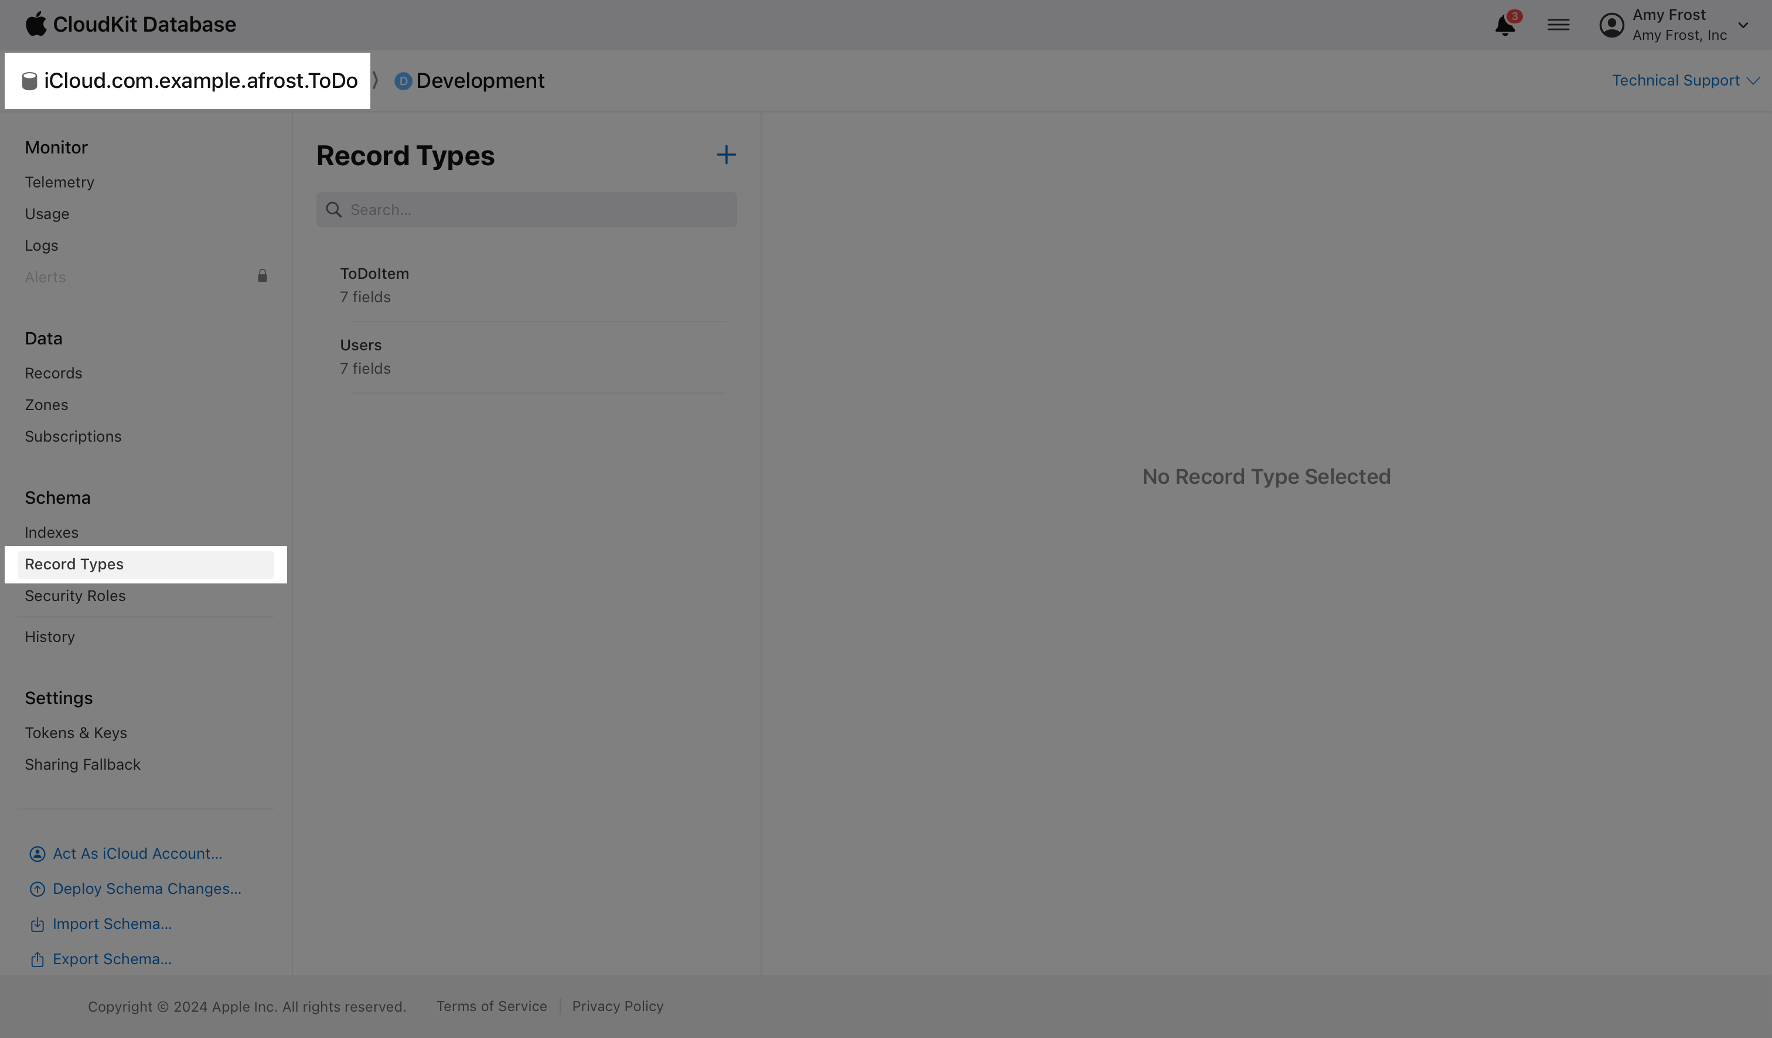1772x1038 pixels.
Task: Click the plus icon to add record type
Action: click(x=725, y=155)
